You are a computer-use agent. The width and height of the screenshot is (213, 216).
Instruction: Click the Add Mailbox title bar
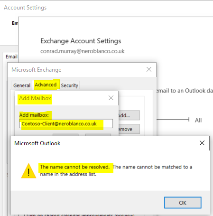(62, 98)
